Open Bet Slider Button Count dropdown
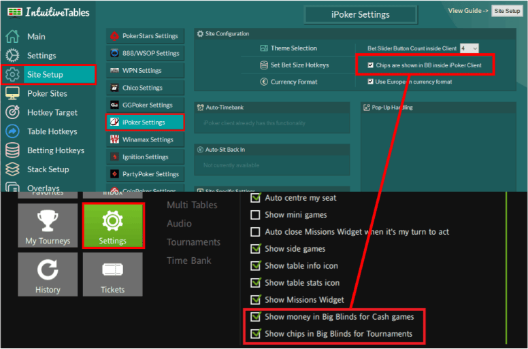The height and width of the screenshot is (349, 528). pos(469,48)
